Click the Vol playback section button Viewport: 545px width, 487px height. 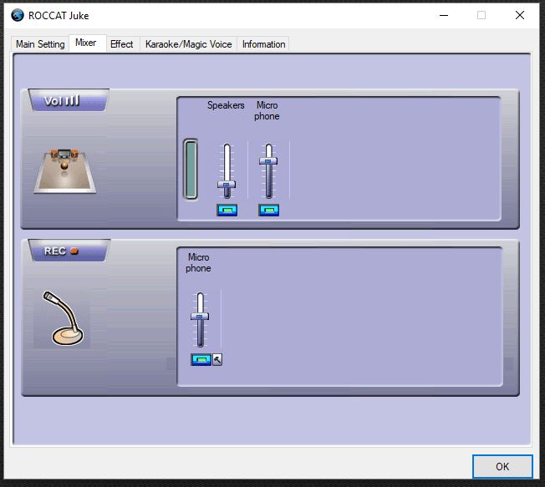tap(69, 100)
